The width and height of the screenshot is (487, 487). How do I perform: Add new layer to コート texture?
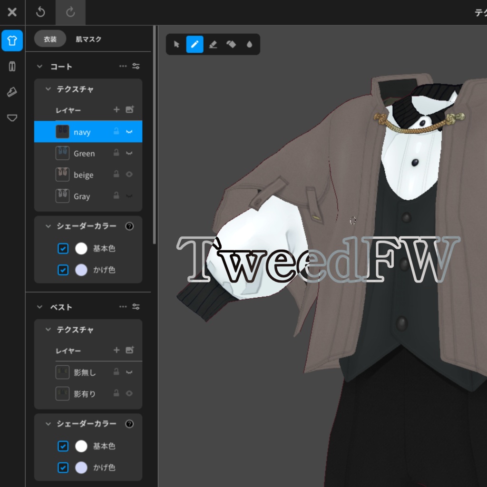pos(117,109)
